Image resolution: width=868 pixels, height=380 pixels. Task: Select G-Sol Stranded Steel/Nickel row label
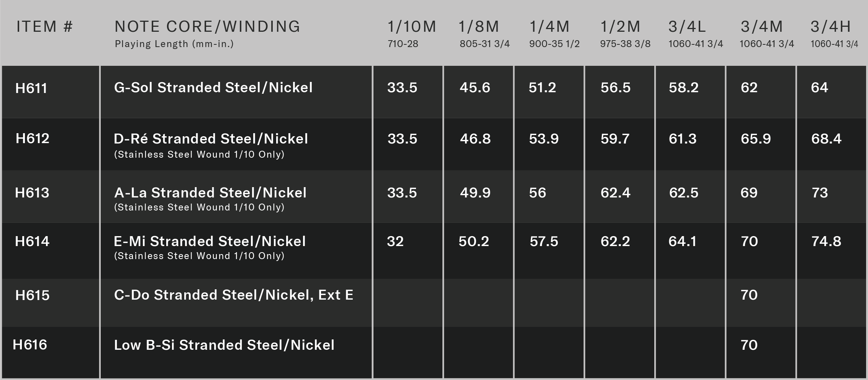click(x=213, y=88)
